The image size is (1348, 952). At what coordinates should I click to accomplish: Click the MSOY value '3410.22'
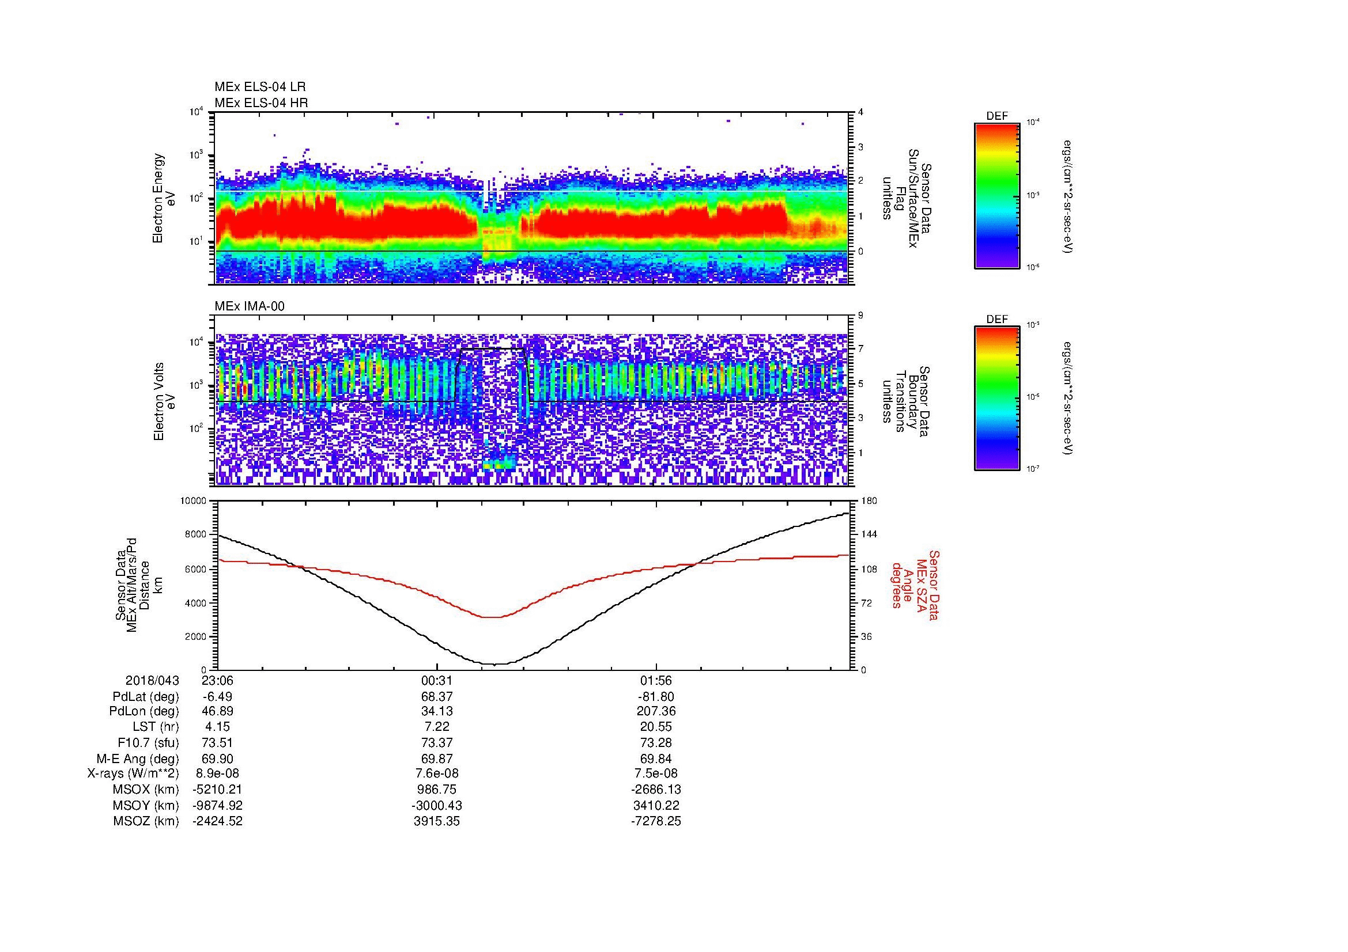tap(656, 805)
